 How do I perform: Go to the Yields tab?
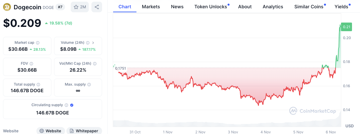click(341, 7)
